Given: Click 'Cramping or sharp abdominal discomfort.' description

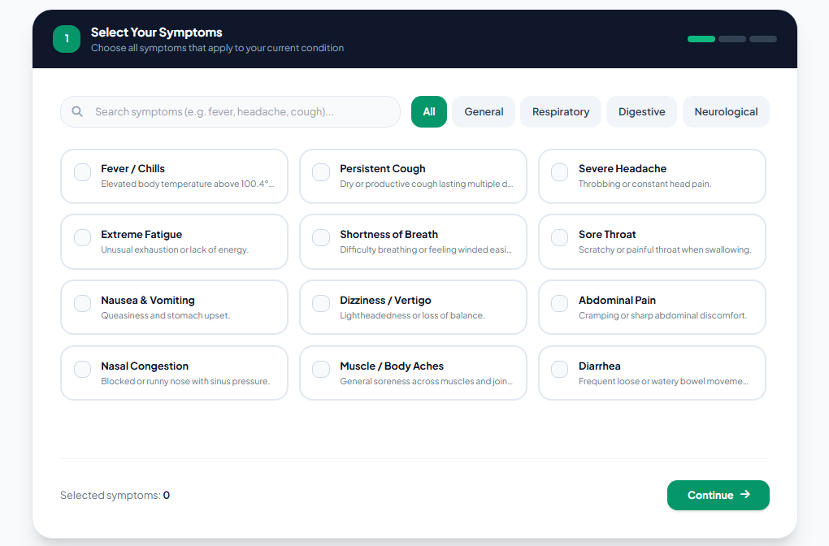Looking at the screenshot, I should point(662,315).
